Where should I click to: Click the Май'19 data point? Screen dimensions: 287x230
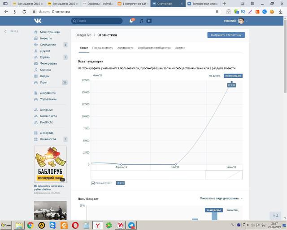click(x=175, y=164)
